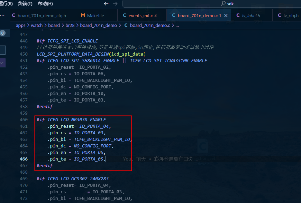This screenshot has height=203, width=301.
Task: Click TCFG_SPI_LCD_ENABLE on line 448
Action: tap(73, 41)
